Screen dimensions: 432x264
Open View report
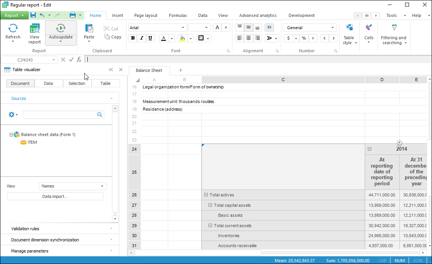tap(35, 33)
